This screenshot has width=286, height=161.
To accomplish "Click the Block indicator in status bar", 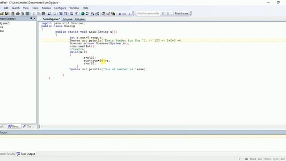I will point(268,159).
